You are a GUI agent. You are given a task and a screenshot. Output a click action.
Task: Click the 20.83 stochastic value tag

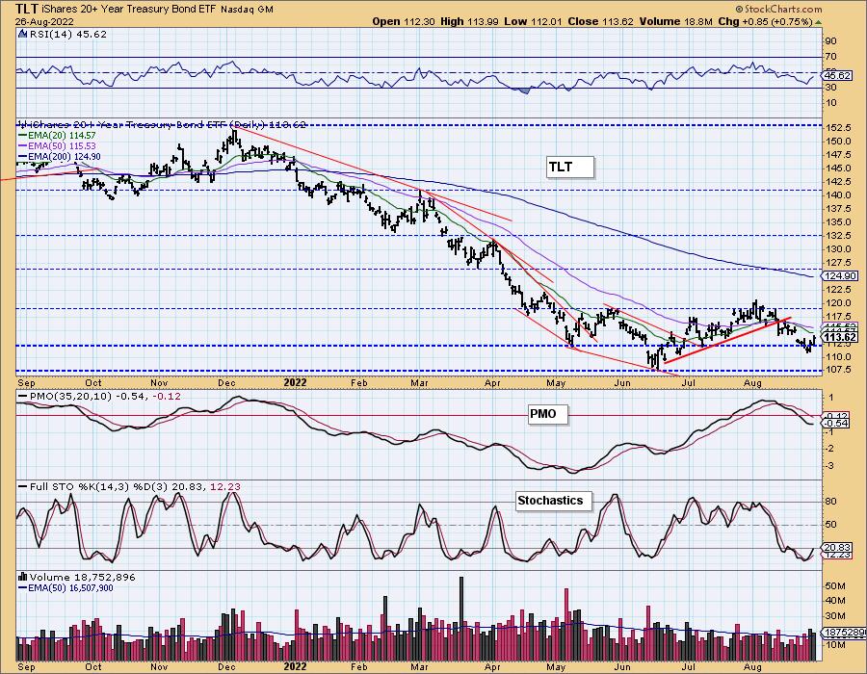[836, 548]
